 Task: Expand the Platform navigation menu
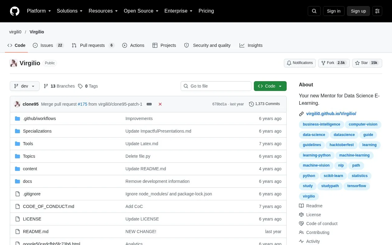(x=39, y=11)
